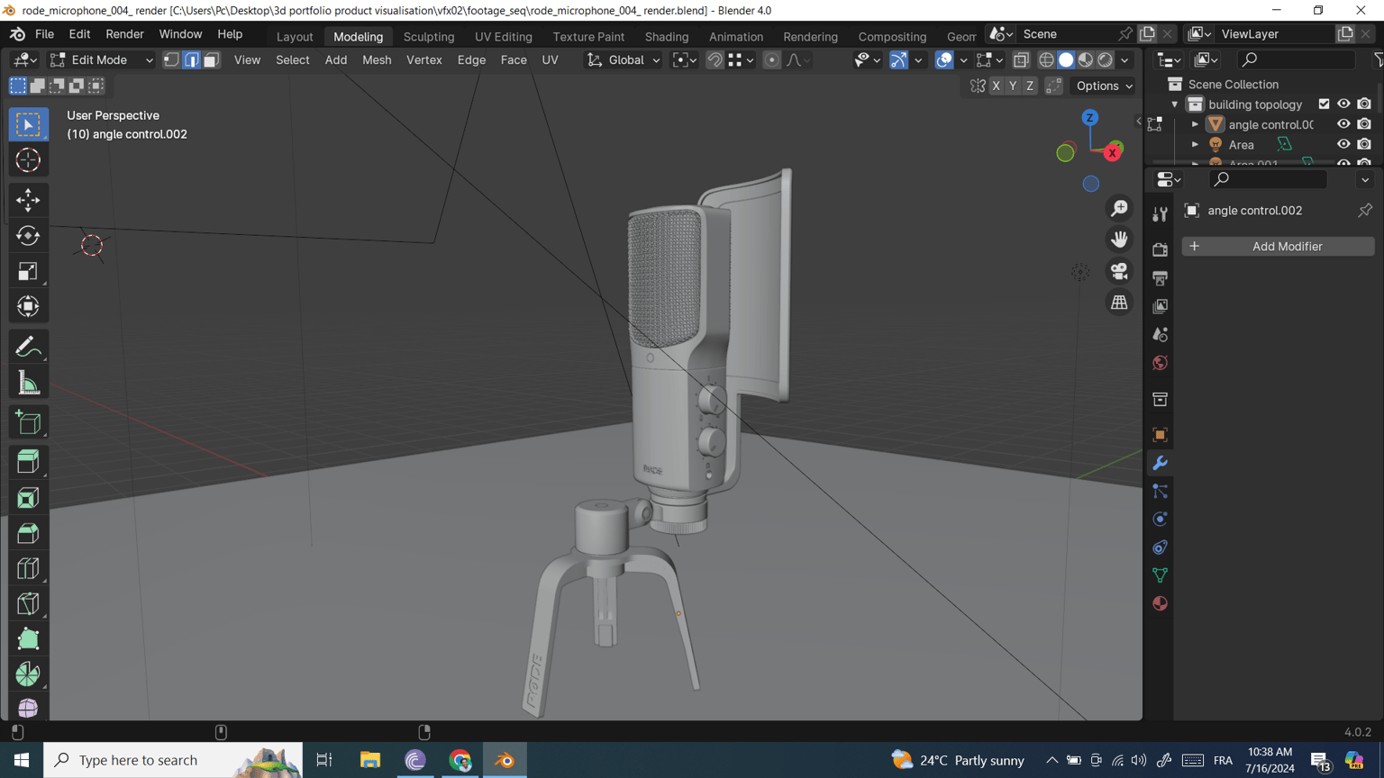
Task: Open the World properties tab
Action: point(1160,363)
